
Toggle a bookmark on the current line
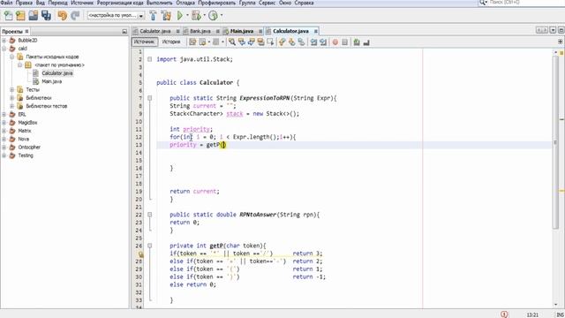click(301, 42)
